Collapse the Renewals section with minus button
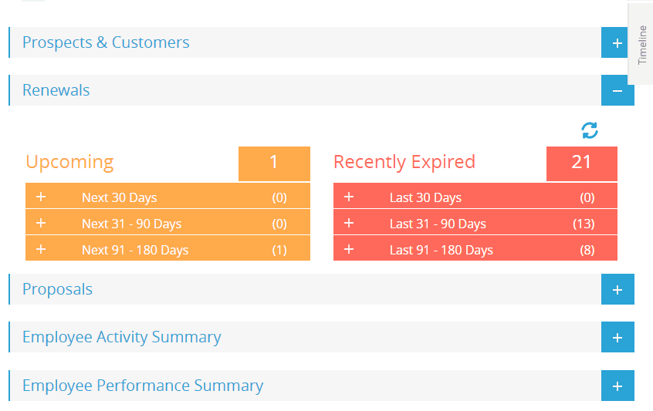This screenshot has width=653, height=411. tap(617, 91)
